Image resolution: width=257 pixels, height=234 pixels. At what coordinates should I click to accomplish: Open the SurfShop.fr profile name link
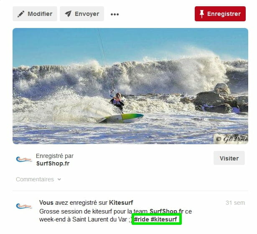click(x=53, y=163)
